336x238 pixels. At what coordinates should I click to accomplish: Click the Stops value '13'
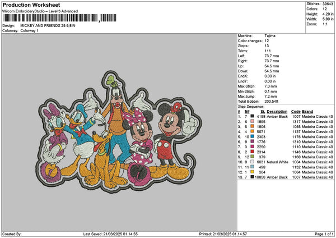(x=267, y=46)
